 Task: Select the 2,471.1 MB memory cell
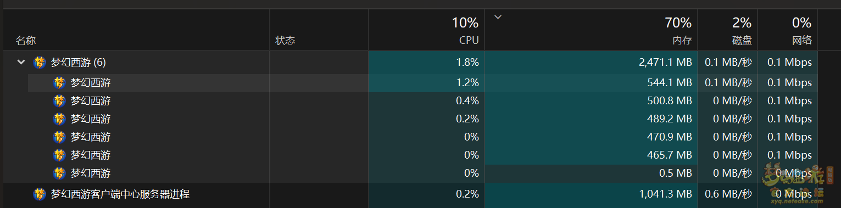(591, 63)
